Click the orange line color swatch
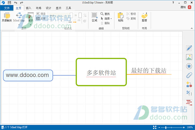The width and height of the screenshot is (195, 130). coord(74,22)
